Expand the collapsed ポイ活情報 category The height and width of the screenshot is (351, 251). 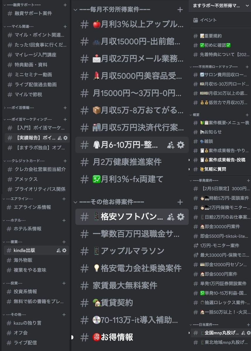pos(5,108)
